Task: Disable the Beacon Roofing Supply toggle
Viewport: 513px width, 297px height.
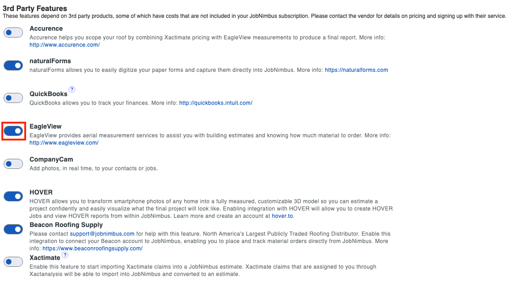Action: [x=13, y=229]
